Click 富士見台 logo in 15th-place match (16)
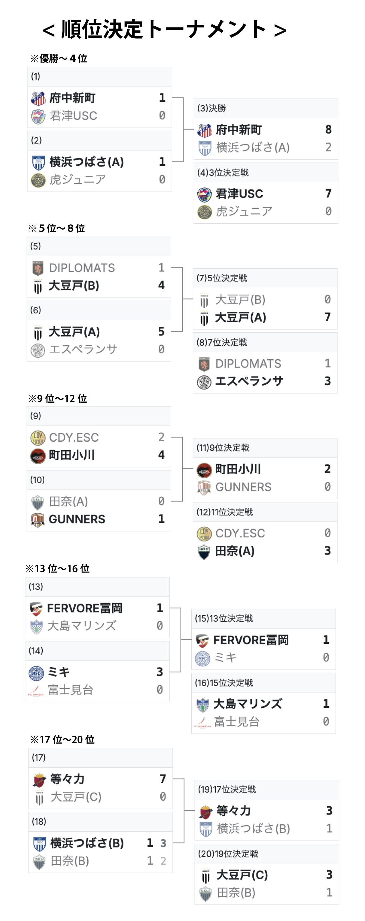 point(202,722)
